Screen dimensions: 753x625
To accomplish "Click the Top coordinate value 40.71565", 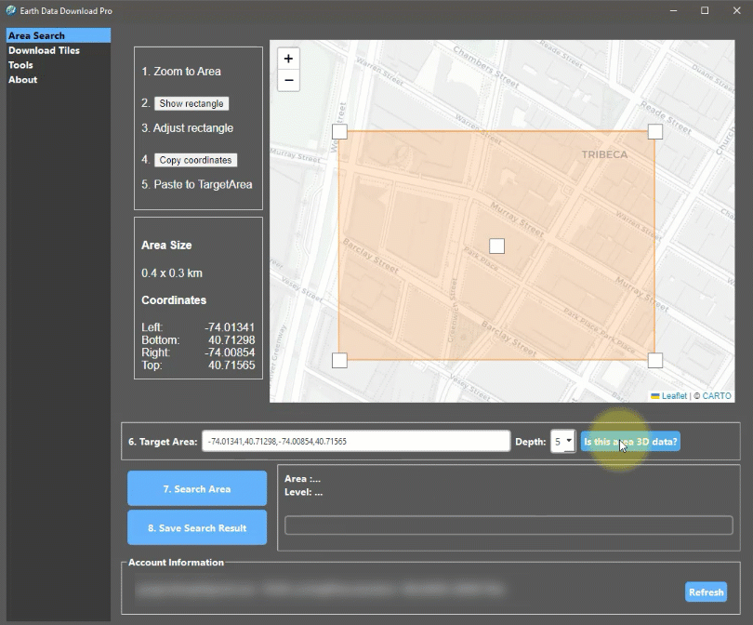I will (x=231, y=366).
